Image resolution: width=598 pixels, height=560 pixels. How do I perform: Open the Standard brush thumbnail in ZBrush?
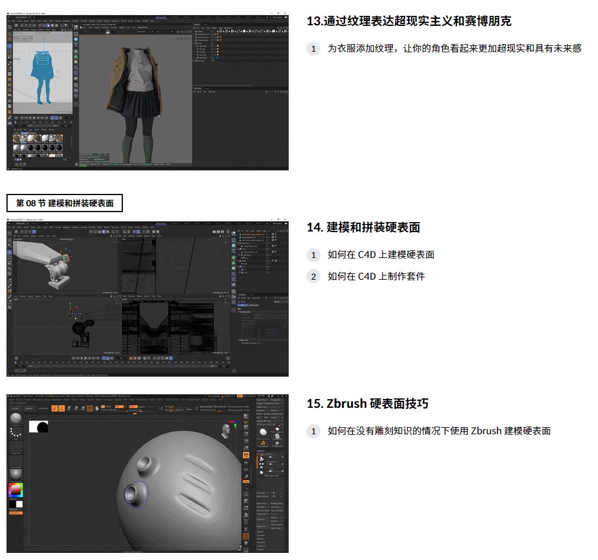point(16,418)
